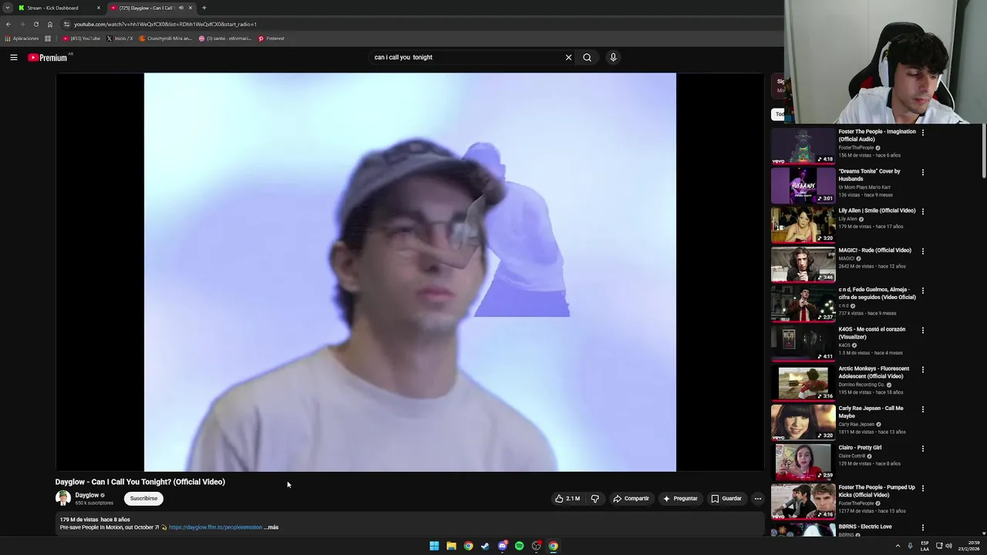The width and height of the screenshot is (987, 555).
Task: Open options menu for Clairo Pretty Girl
Action: (922, 449)
